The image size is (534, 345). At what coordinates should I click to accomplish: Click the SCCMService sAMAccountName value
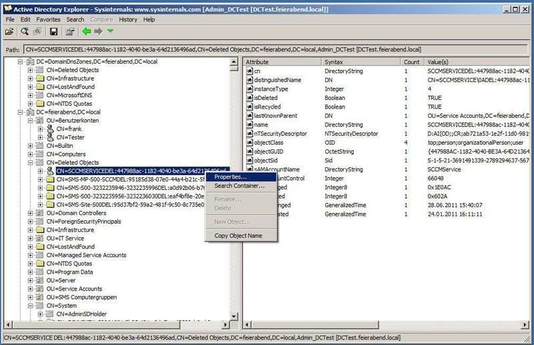click(444, 169)
